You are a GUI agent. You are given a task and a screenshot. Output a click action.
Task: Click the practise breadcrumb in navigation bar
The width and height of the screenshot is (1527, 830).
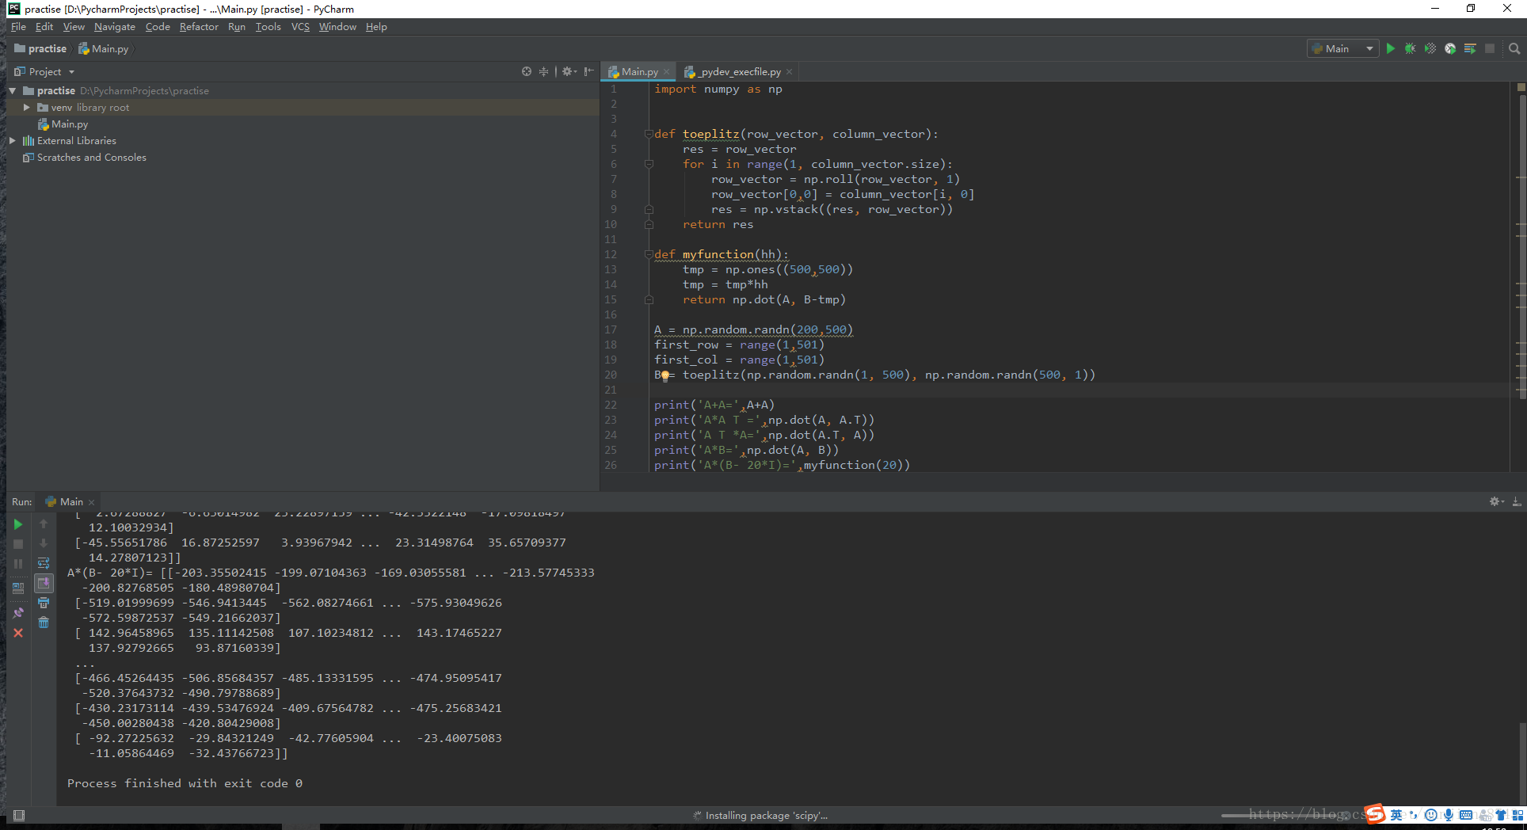pyautogui.click(x=40, y=49)
